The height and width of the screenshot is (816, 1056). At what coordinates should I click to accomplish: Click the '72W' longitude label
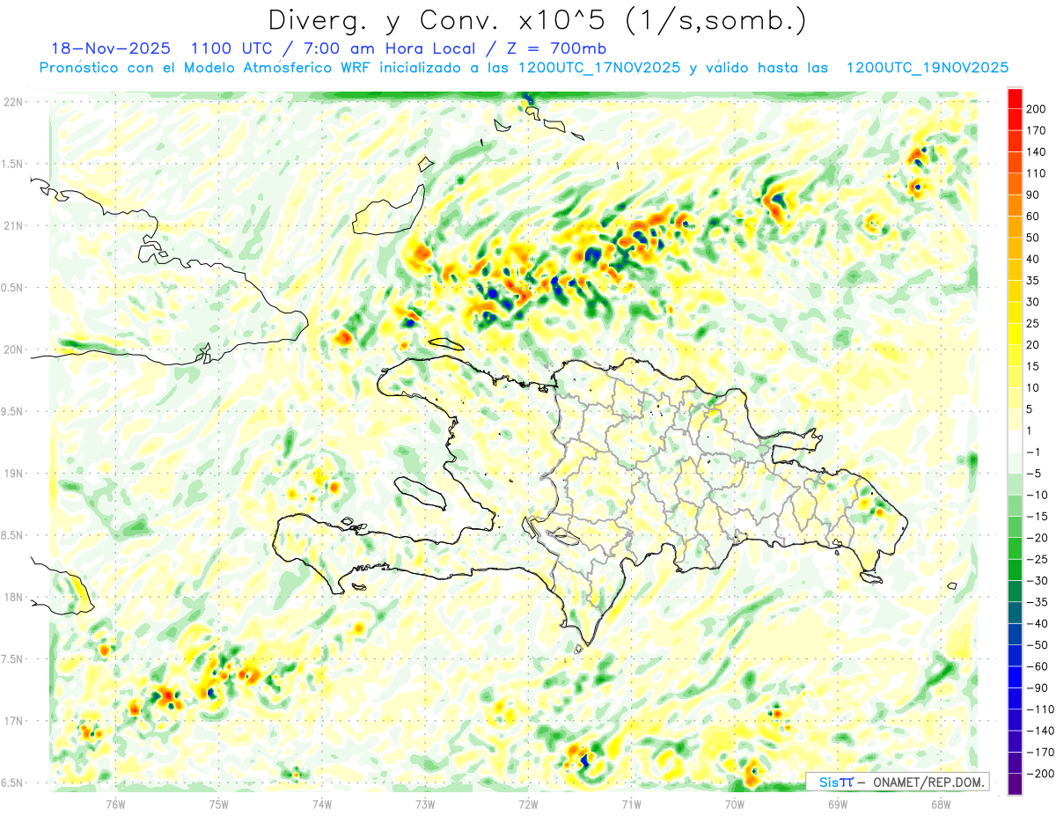[x=528, y=804]
